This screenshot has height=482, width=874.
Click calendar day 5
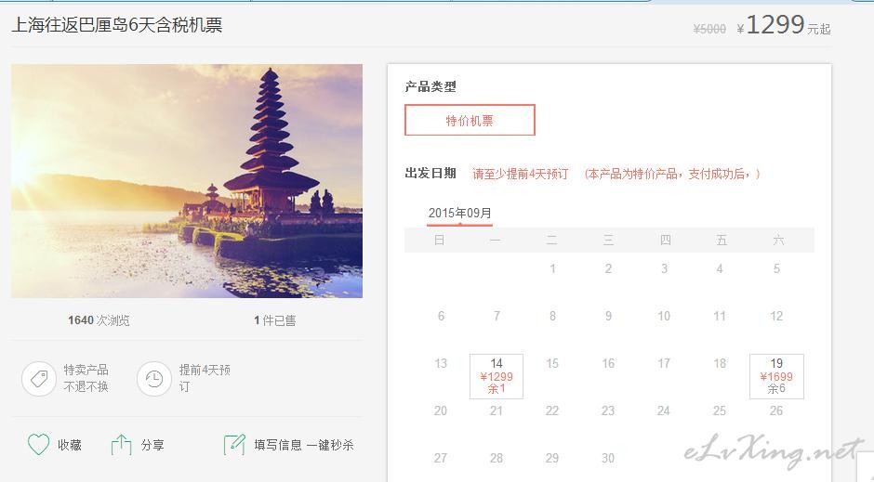pyautogui.click(x=776, y=268)
